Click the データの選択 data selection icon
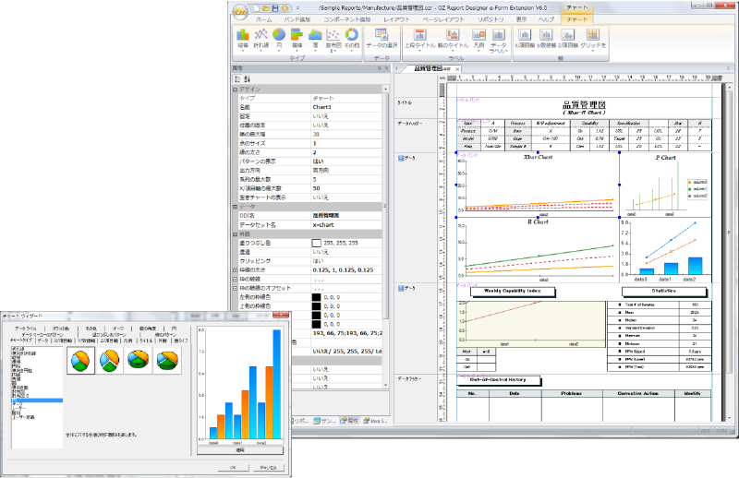The height and width of the screenshot is (478, 739). point(382,34)
